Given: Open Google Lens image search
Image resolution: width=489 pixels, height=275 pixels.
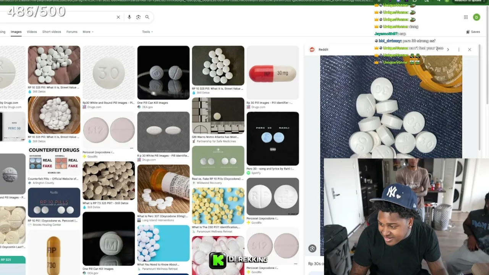Looking at the screenshot, I should [x=138, y=17].
